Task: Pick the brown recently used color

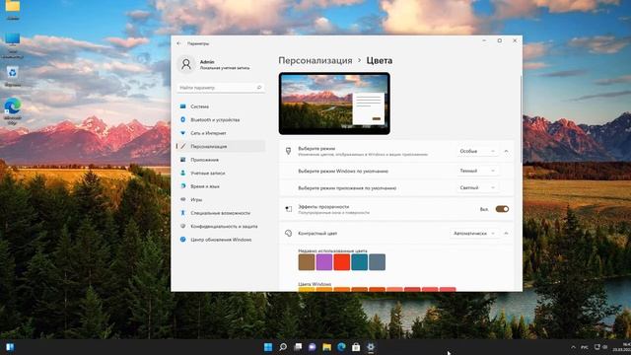Action: [307, 262]
